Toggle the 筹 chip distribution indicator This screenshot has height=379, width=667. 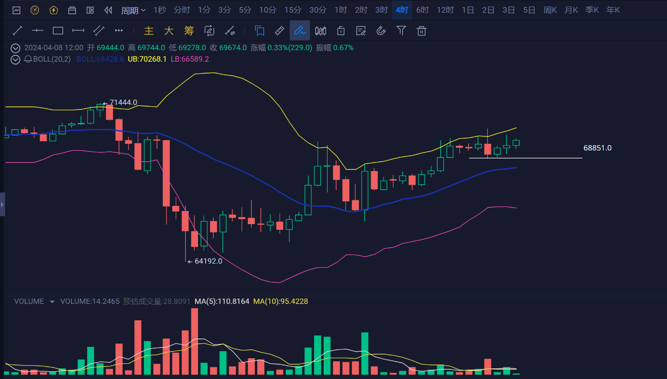[189, 31]
